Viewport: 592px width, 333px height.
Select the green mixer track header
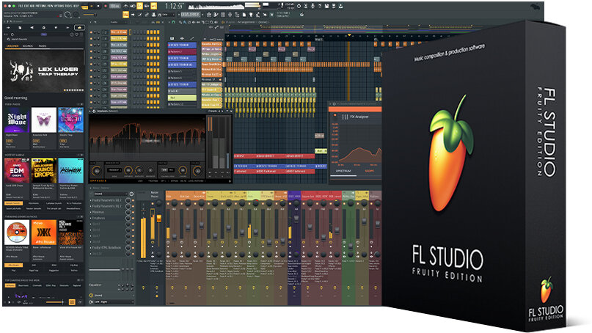(348, 196)
